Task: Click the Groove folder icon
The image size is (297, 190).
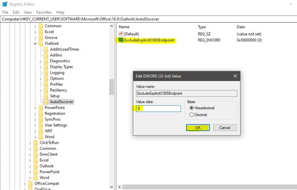Action: pyautogui.click(x=41, y=37)
